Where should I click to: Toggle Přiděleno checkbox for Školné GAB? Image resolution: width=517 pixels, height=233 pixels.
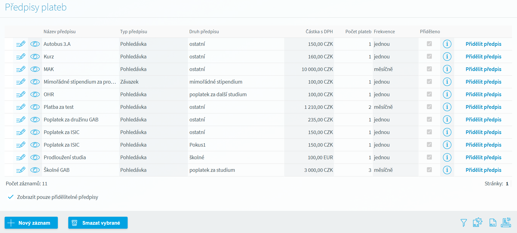[x=429, y=170]
